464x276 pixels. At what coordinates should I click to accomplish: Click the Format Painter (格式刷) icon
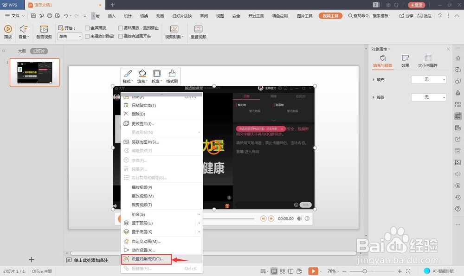tap(172, 73)
